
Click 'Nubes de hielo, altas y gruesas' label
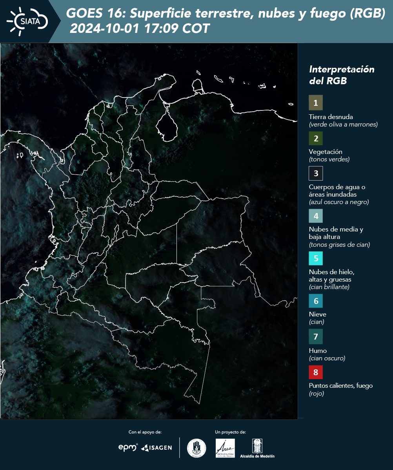tap(332, 276)
